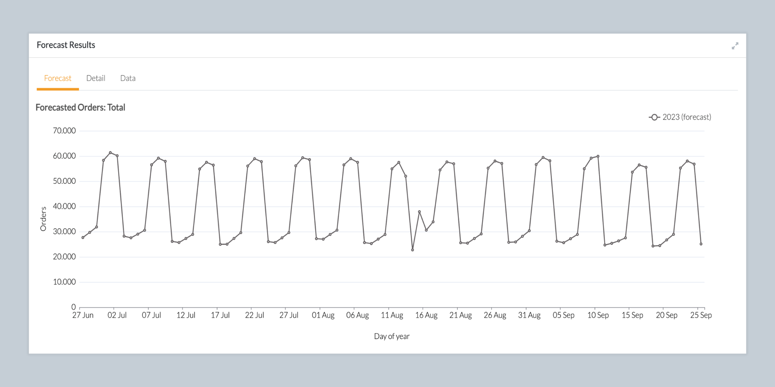Click the Forecast Results panel title
The width and height of the screenshot is (775, 387).
66,45
